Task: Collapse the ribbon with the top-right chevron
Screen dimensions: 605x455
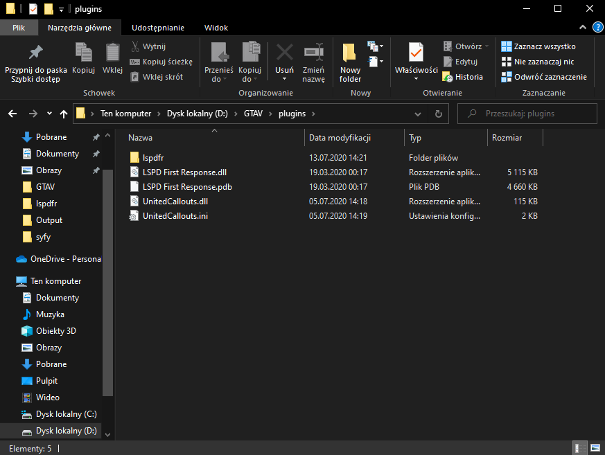Action: click(x=582, y=27)
